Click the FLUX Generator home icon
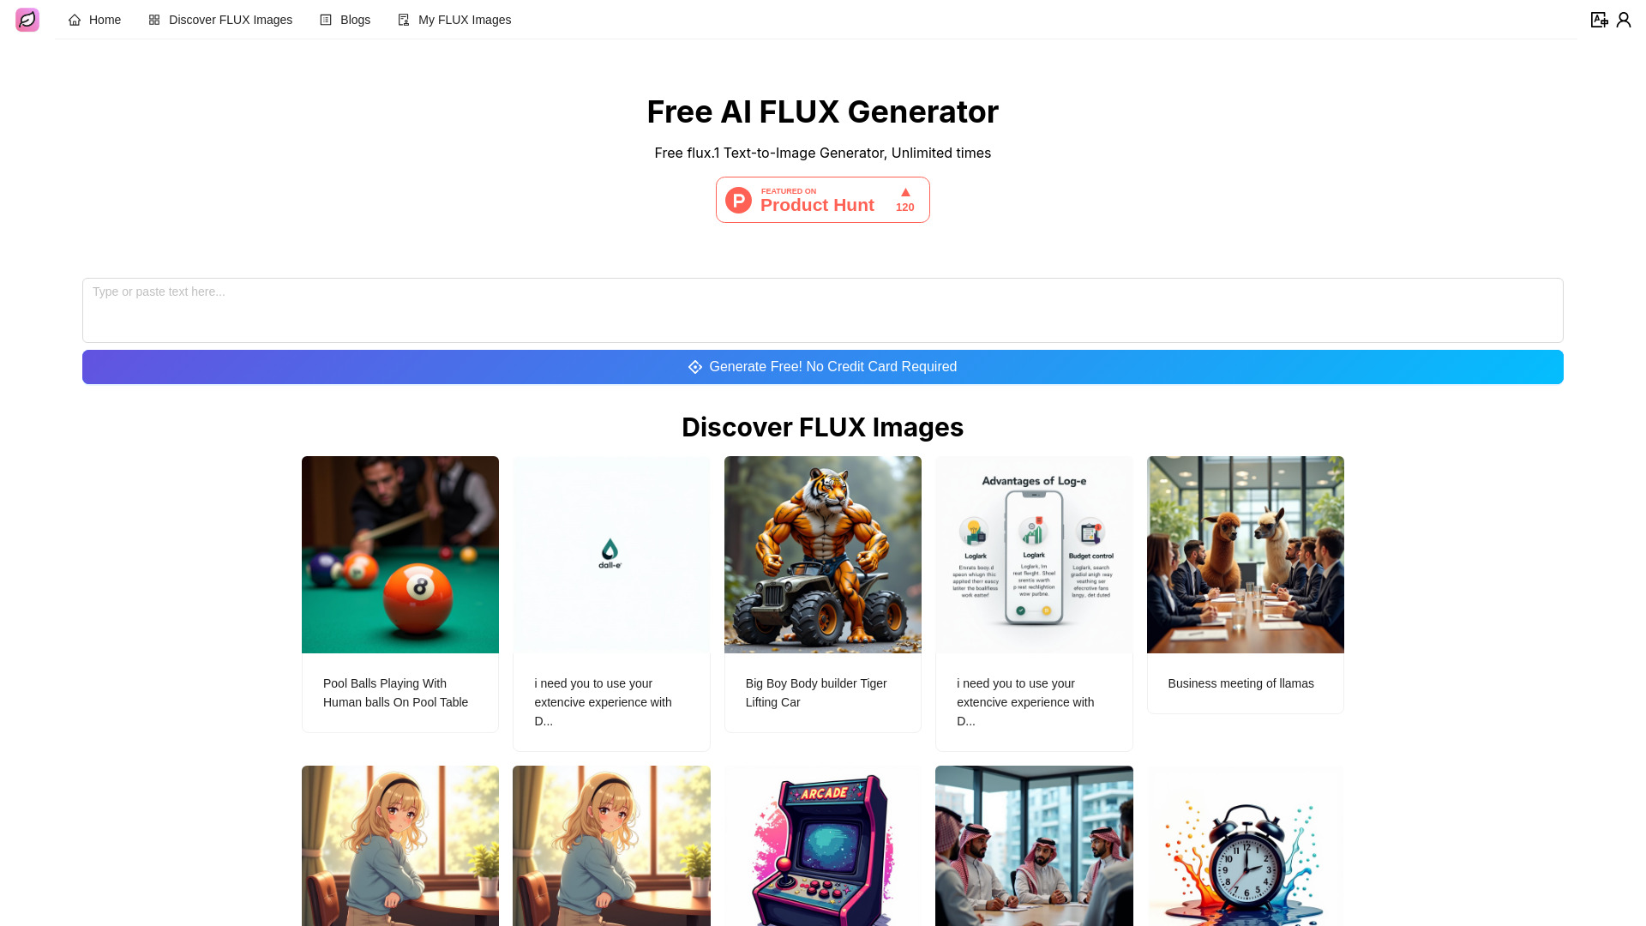This screenshot has width=1646, height=926. tap(27, 19)
